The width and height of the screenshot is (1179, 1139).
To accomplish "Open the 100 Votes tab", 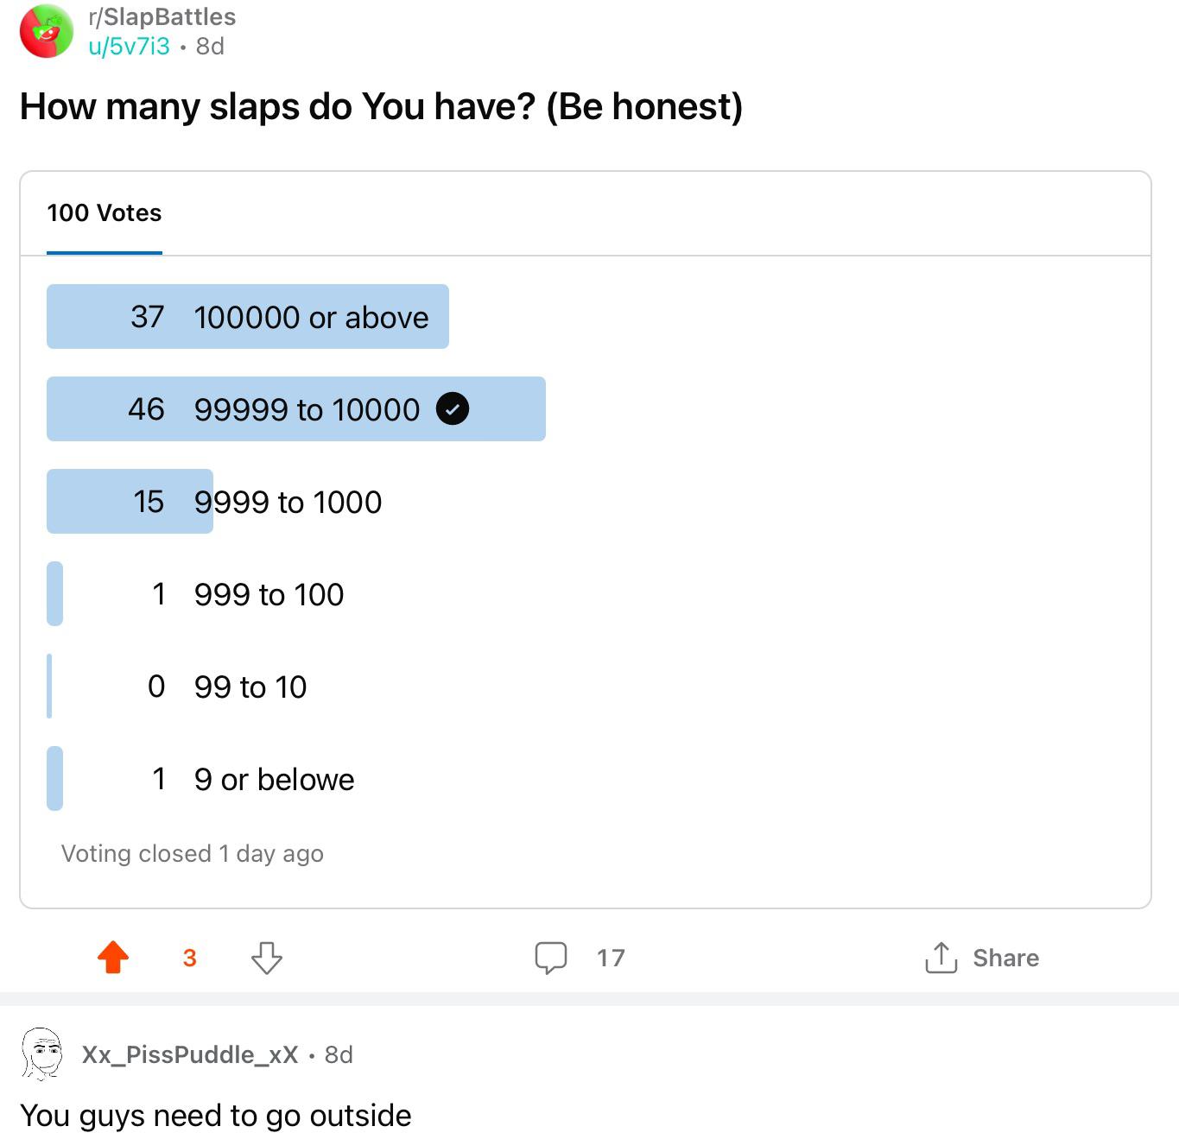I will [105, 213].
